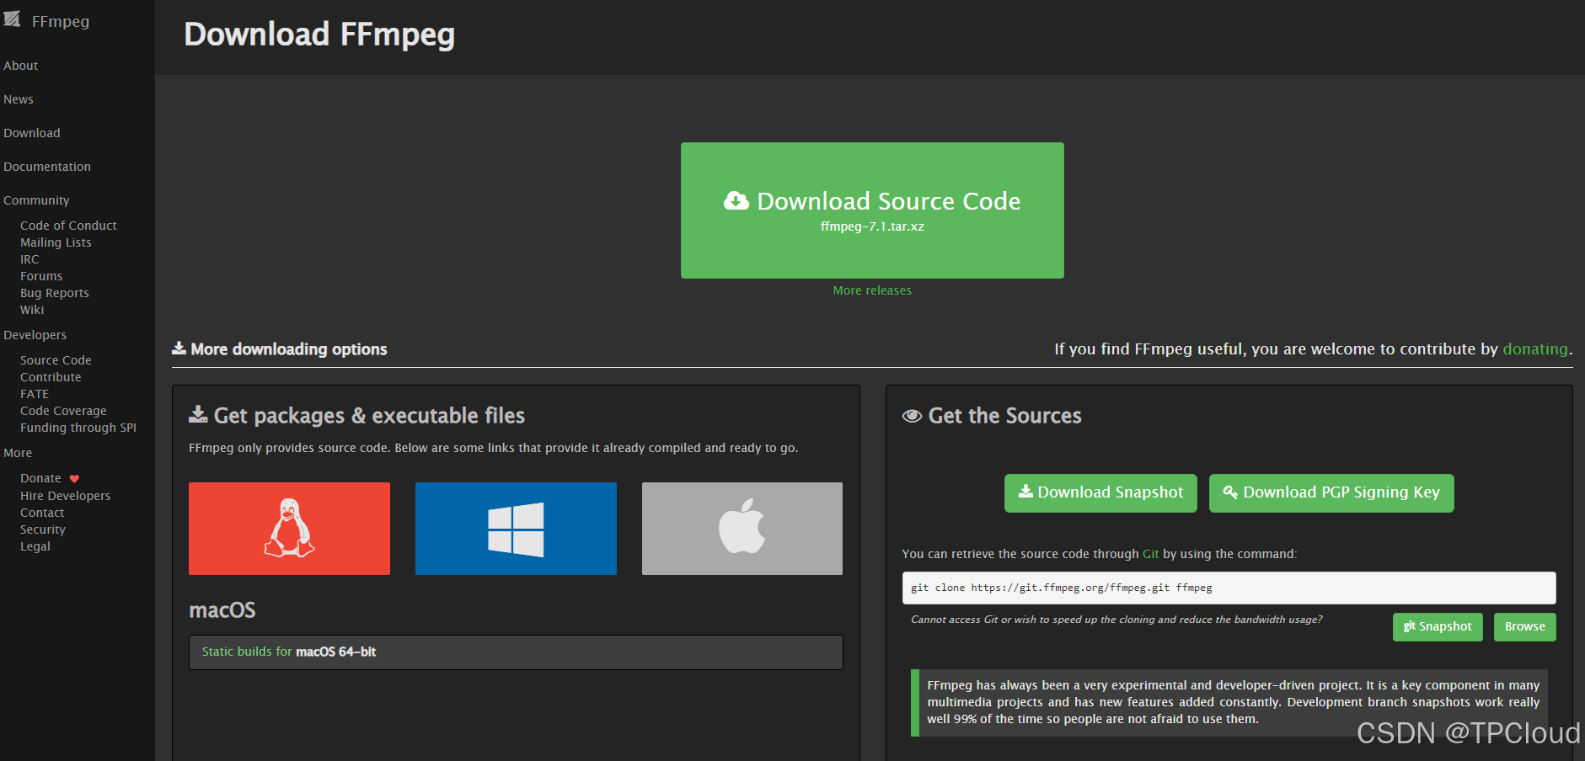Open News in the sidebar
Image resolution: width=1585 pixels, height=761 pixels.
[19, 99]
